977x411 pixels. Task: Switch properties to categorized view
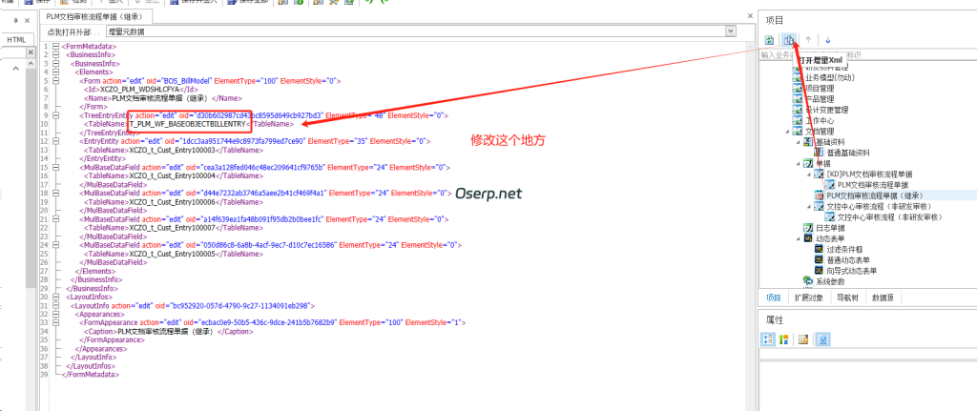pos(768,339)
